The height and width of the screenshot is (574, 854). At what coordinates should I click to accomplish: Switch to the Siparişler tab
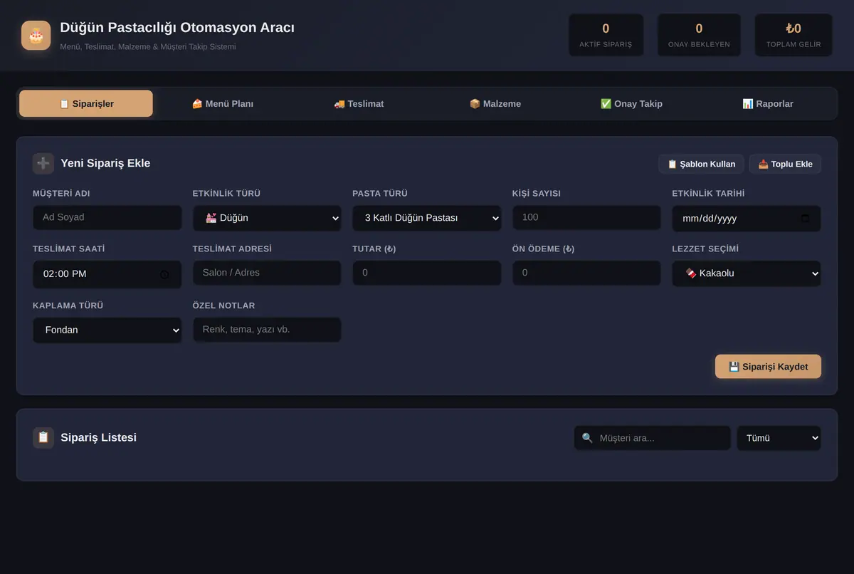(x=86, y=103)
